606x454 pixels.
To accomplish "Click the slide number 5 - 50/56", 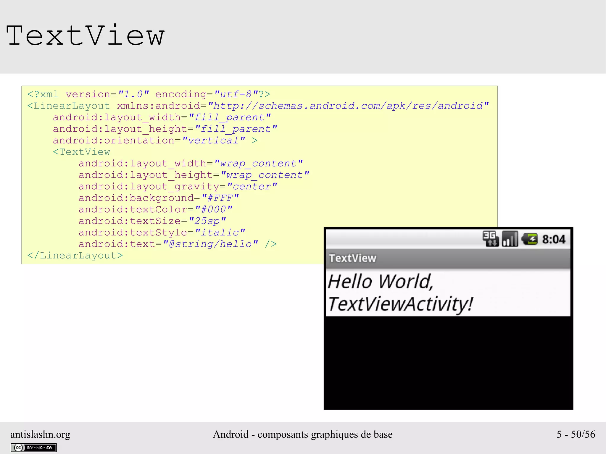I will pyautogui.click(x=576, y=434).
